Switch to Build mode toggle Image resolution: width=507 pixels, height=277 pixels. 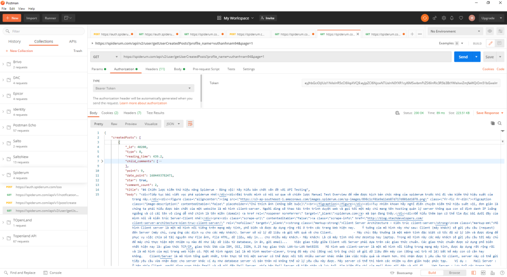pos(432,273)
